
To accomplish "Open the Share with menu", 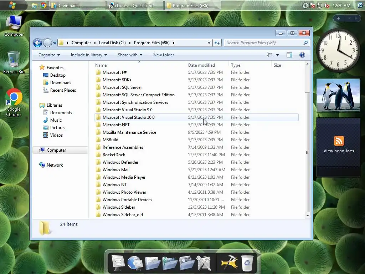I will (x=130, y=55).
